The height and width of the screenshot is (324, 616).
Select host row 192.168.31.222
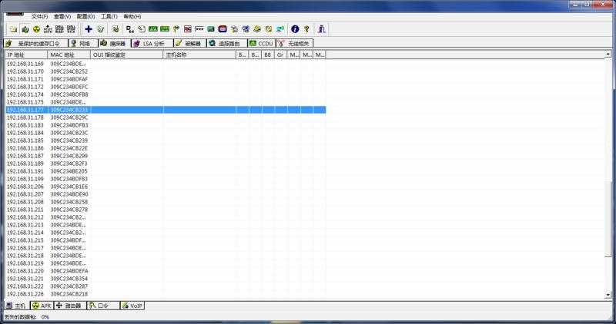(166, 286)
